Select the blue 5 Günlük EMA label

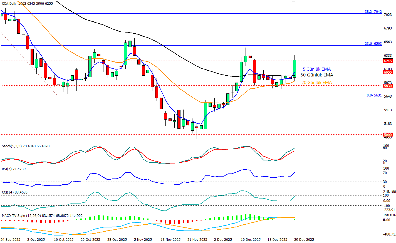point(317,69)
